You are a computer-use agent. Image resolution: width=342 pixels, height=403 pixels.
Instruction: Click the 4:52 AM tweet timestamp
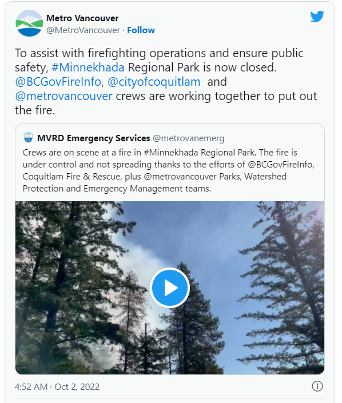tap(31, 387)
